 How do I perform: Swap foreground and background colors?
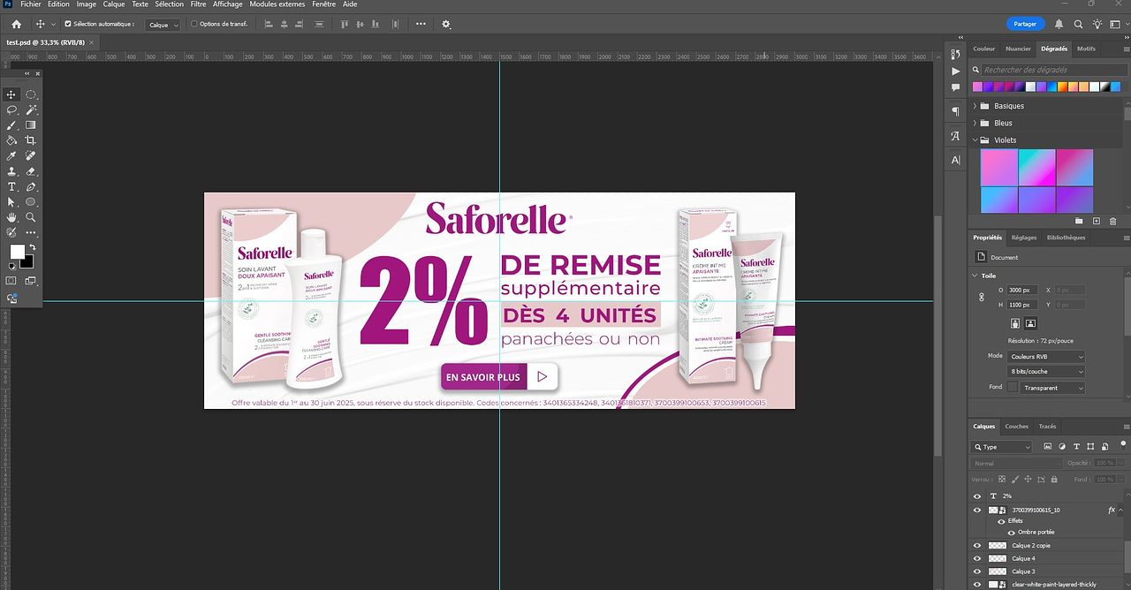point(32,247)
